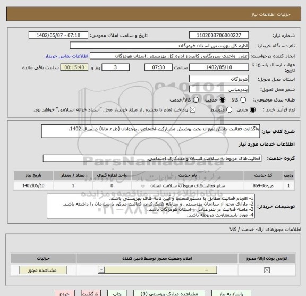Open the license status dropdown arrow
The image size is (306, 296).
click(101, 270)
